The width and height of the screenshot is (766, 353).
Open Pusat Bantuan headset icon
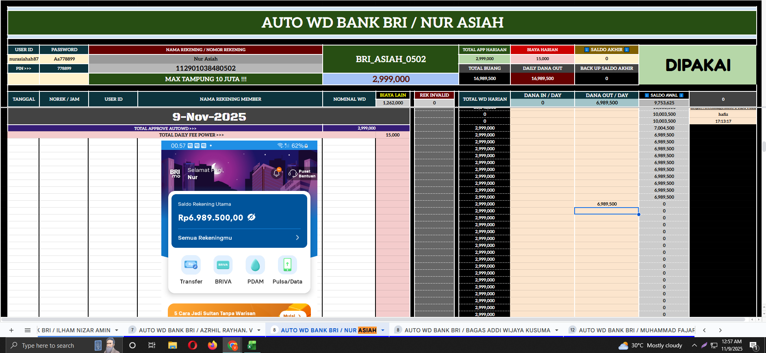(x=293, y=173)
